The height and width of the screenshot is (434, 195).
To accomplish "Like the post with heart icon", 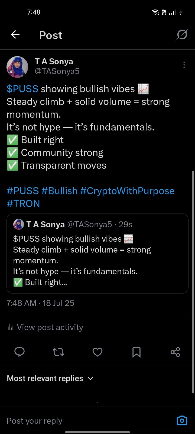I will pos(97,352).
